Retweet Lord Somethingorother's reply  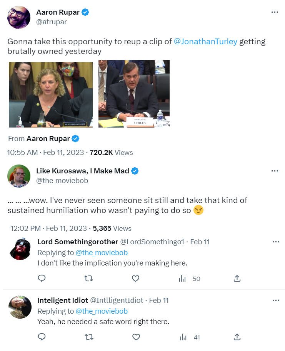pyautogui.click(x=88, y=278)
